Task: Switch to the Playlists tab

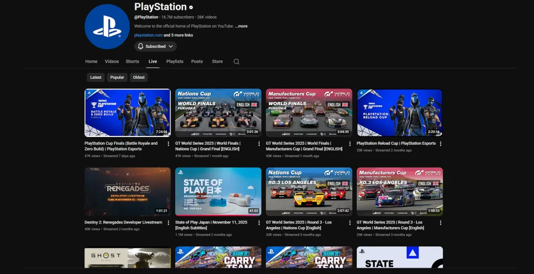Action: point(175,61)
